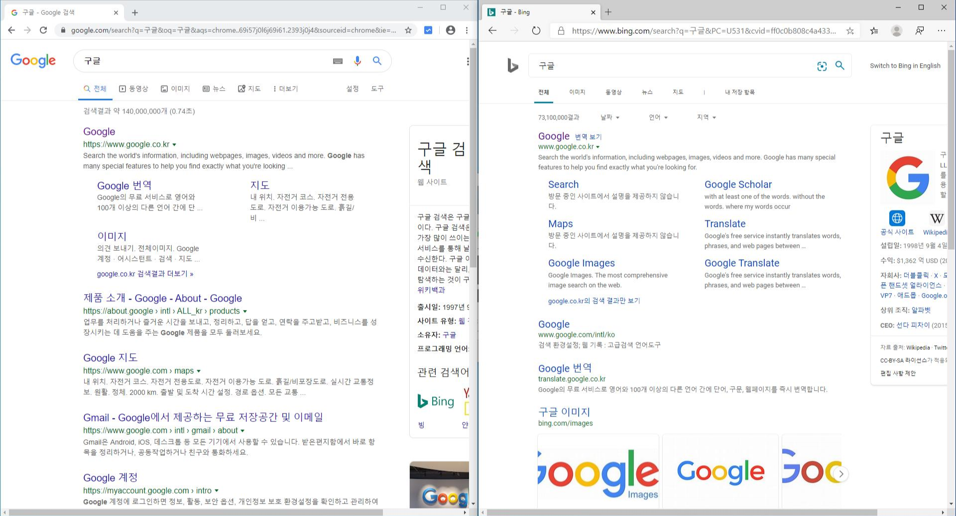Click Google blue search magnifier
The image size is (956, 516).
[377, 61]
